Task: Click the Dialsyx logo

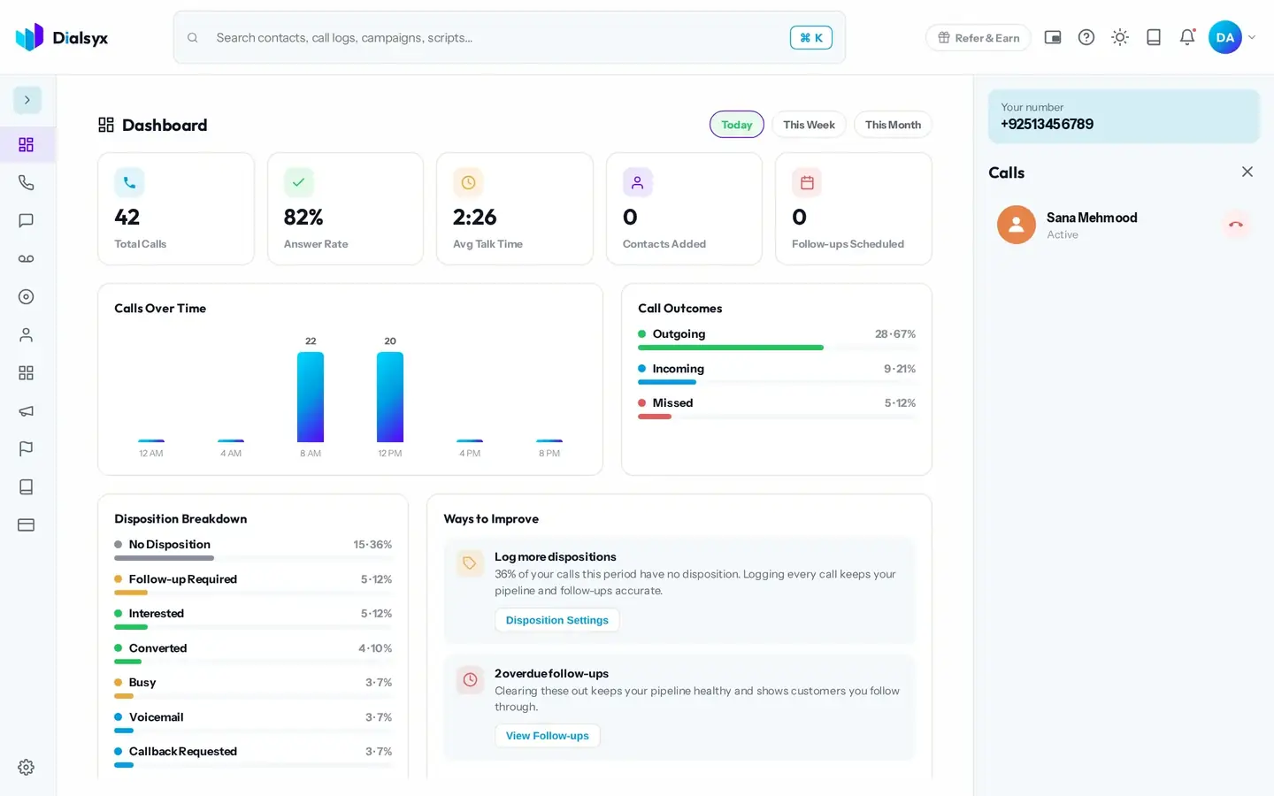Action: (x=62, y=37)
